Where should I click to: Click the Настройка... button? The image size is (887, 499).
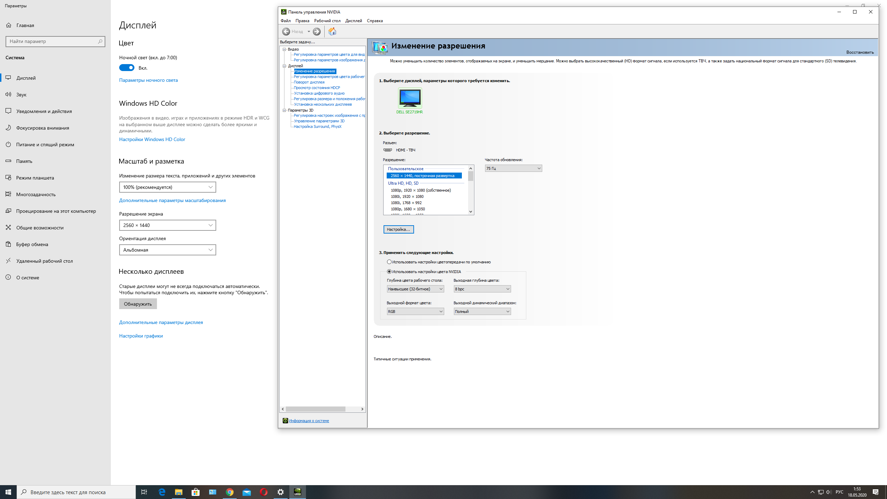coord(398,229)
